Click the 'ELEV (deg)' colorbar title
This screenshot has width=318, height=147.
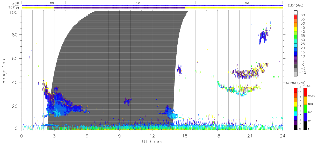[x=295, y=5]
